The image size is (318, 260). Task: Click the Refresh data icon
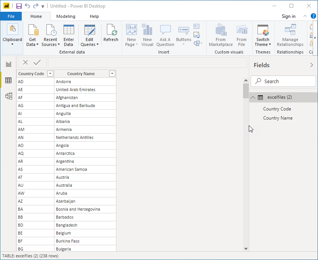pos(111,33)
